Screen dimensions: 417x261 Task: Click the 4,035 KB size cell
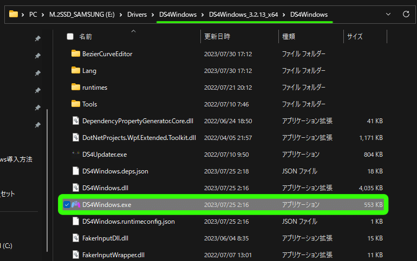tap(371, 188)
